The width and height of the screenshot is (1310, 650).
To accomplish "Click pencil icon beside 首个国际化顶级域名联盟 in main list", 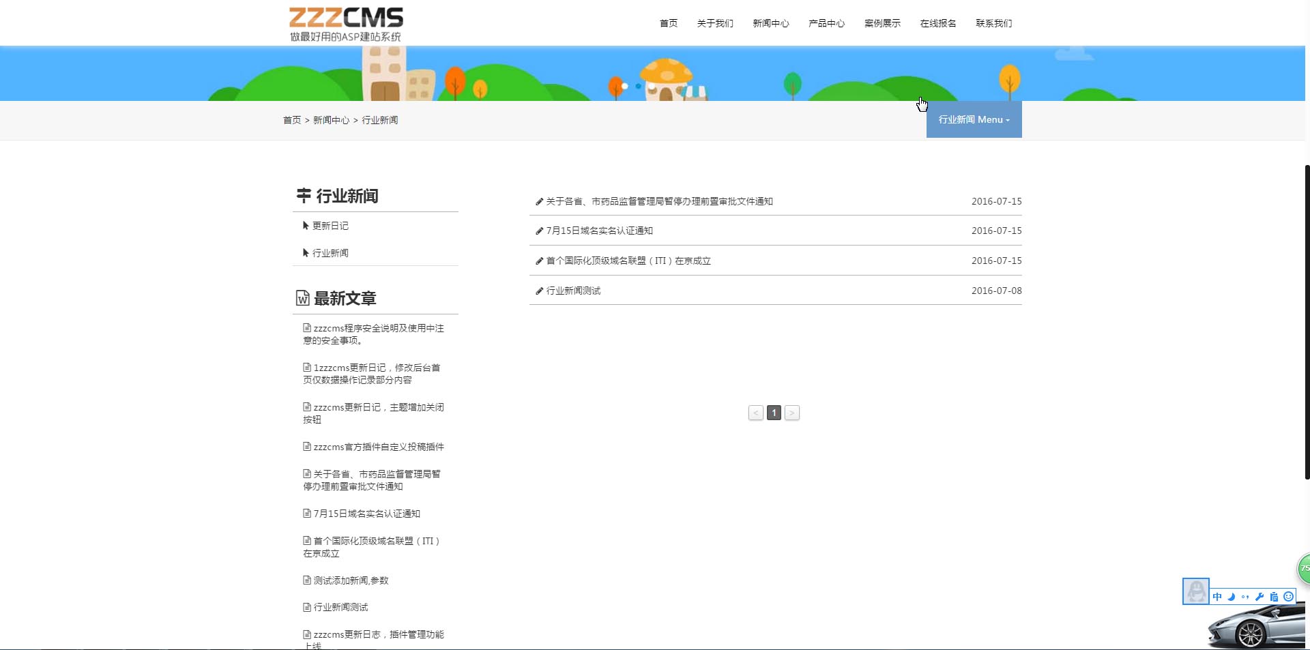I will [x=539, y=261].
